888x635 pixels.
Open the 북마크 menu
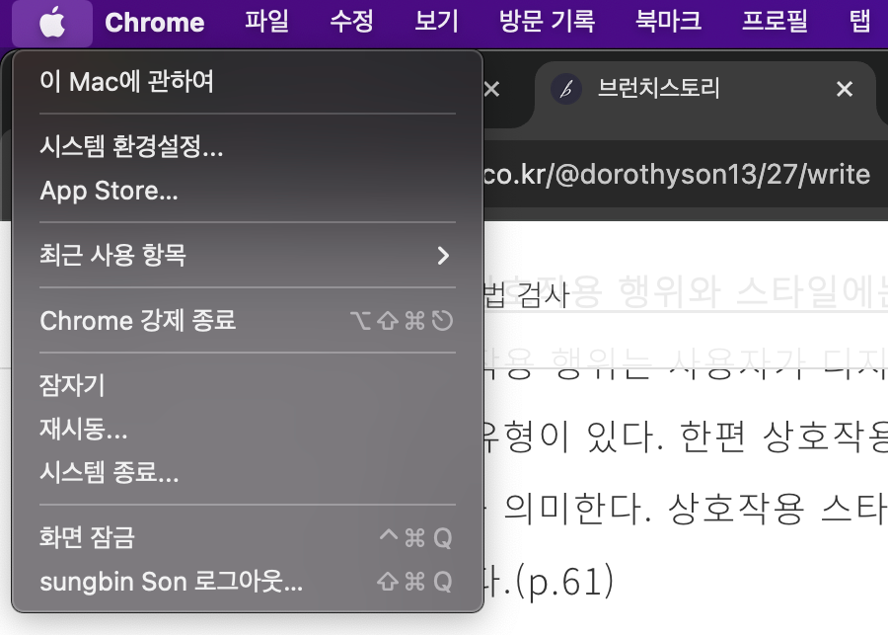(667, 22)
